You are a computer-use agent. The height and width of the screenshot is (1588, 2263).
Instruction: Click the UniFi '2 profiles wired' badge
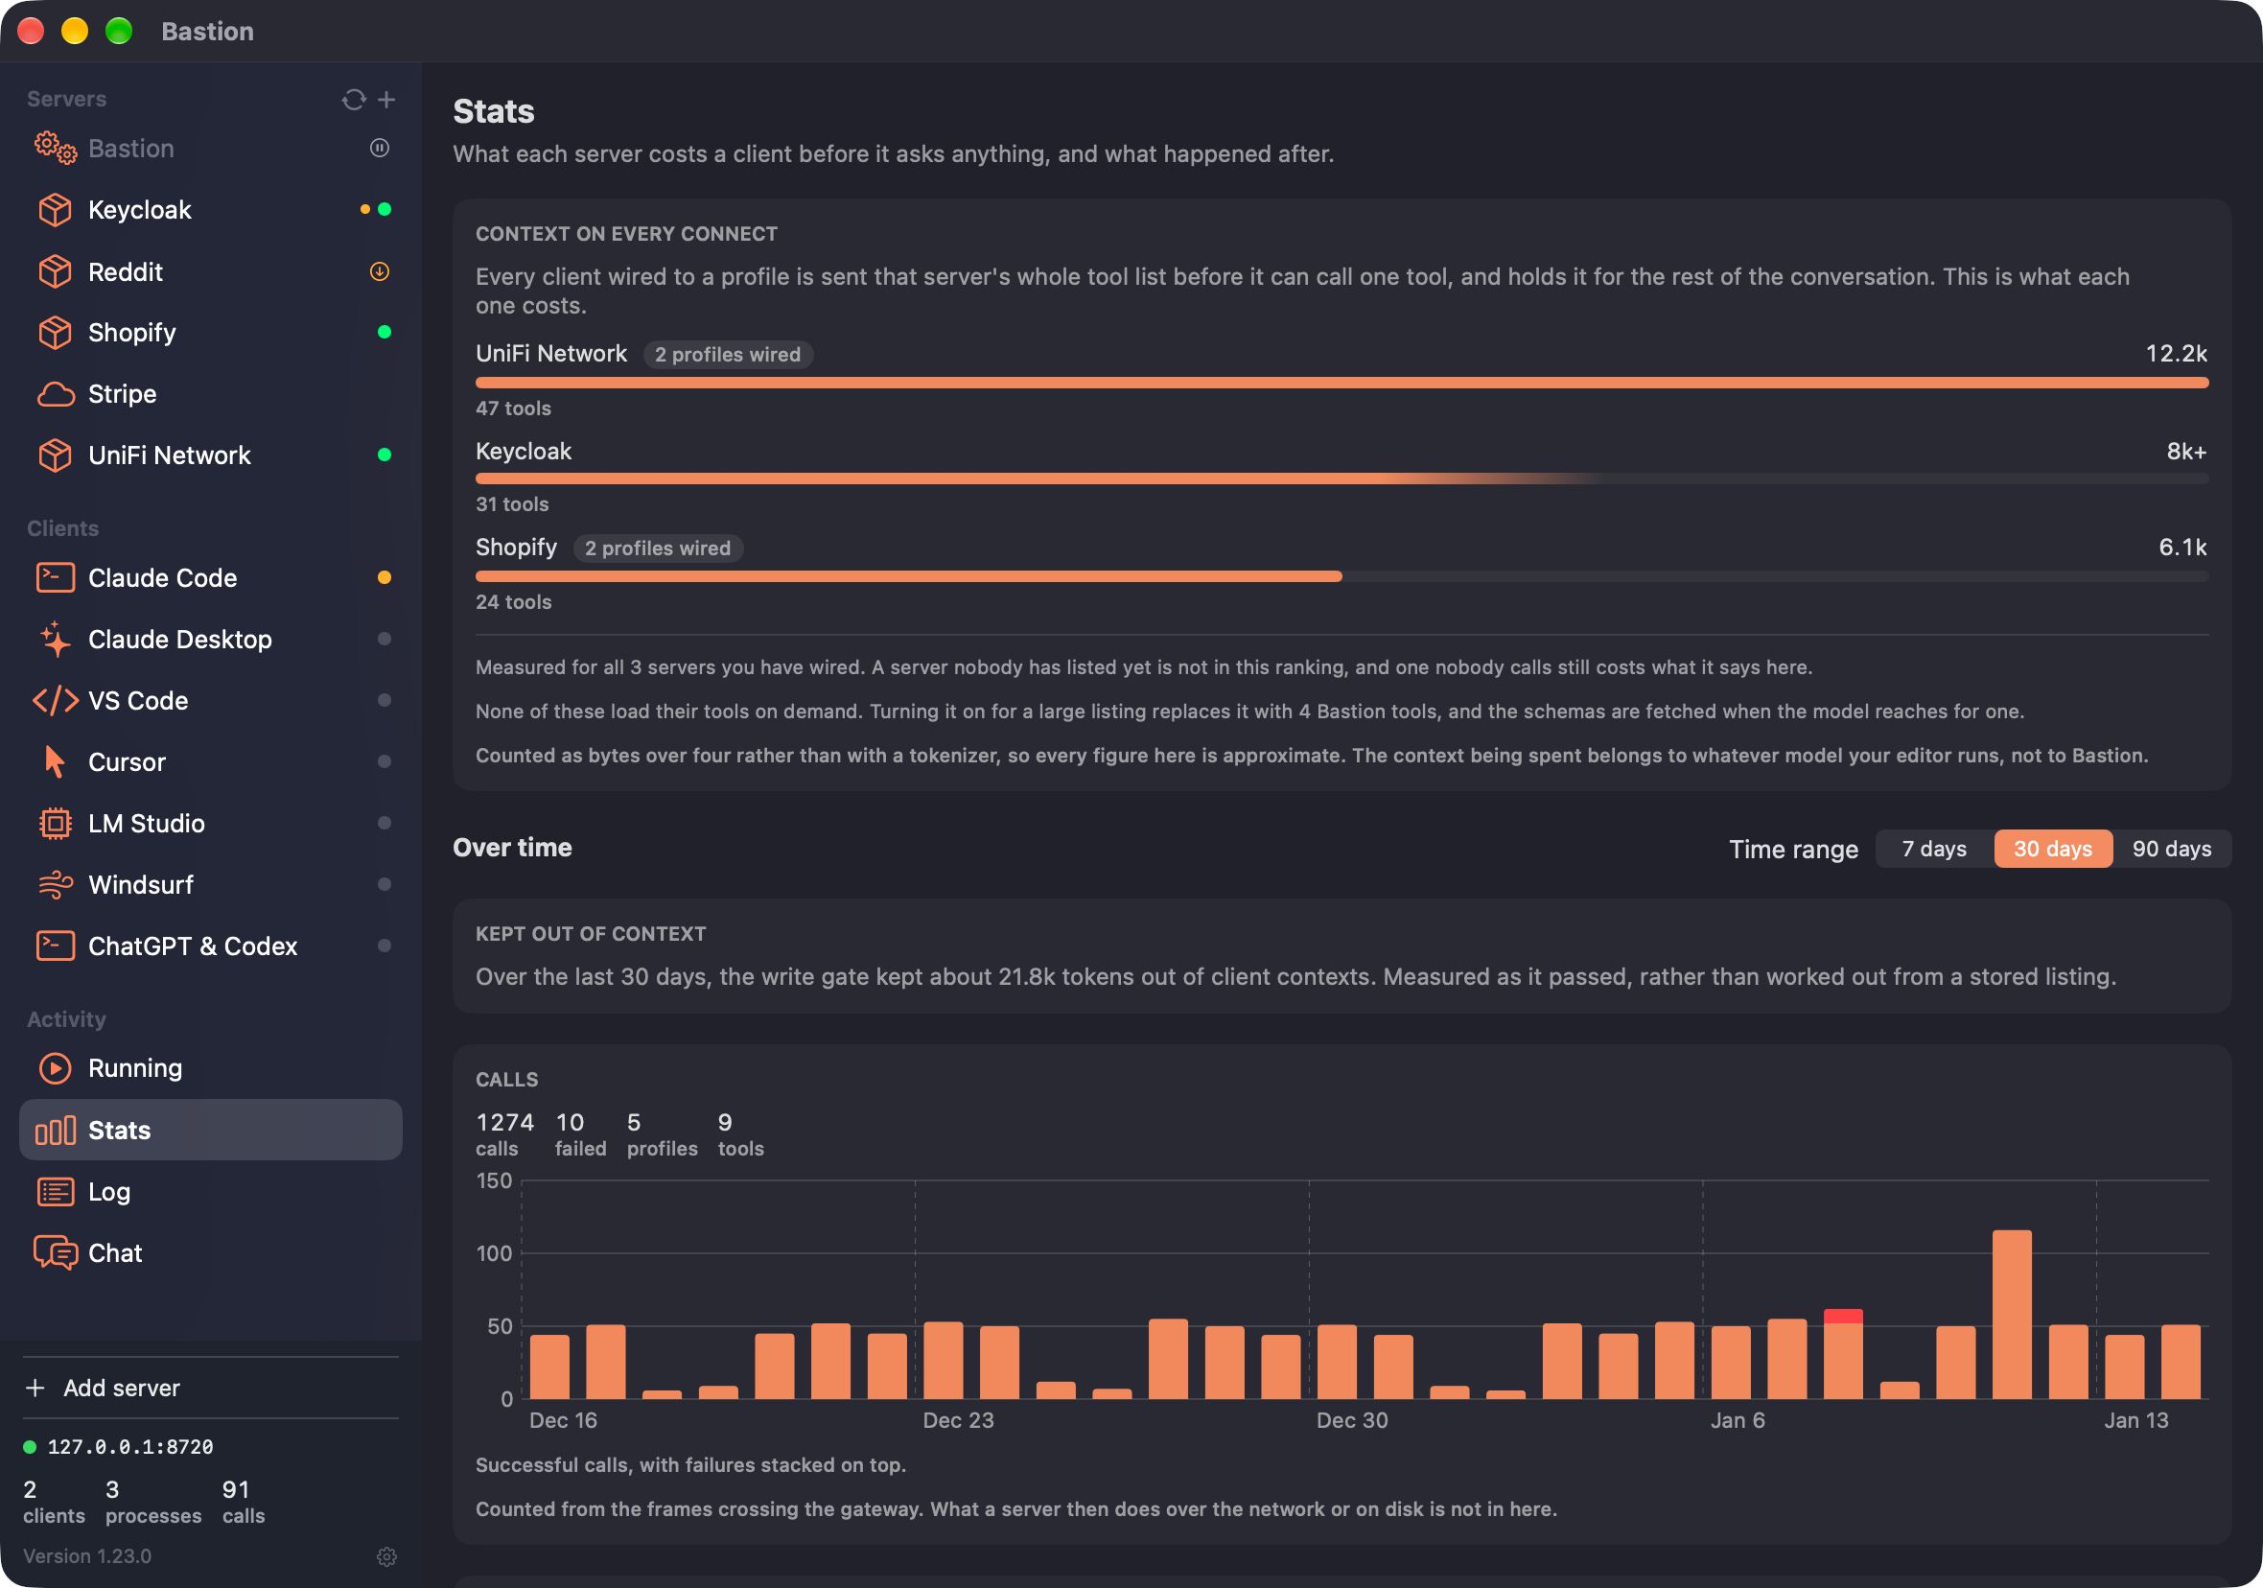point(728,355)
